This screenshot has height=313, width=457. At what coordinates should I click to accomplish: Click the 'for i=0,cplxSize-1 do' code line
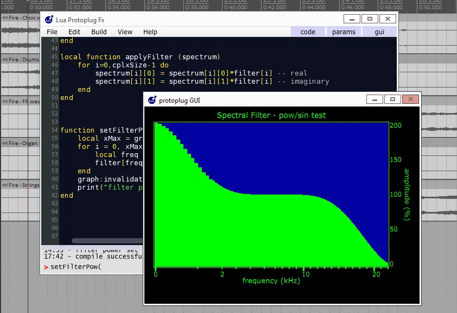(x=123, y=65)
